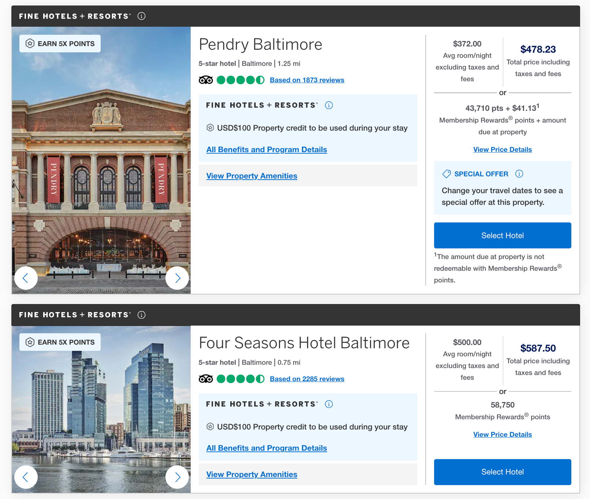Screen dimensions: 590x499
Task: Click the info icon in Four Seasons benefits box
Action: [329, 404]
